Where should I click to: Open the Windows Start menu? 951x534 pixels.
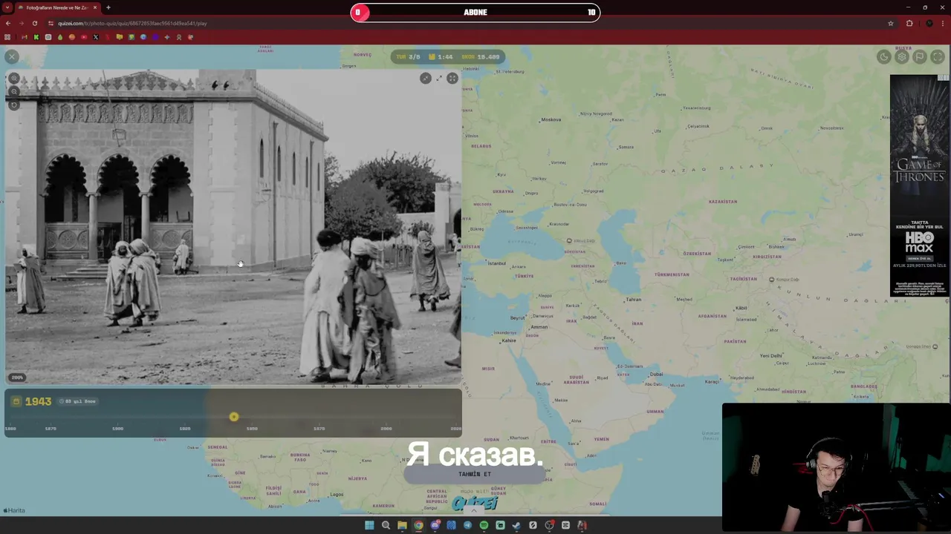point(369,525)
